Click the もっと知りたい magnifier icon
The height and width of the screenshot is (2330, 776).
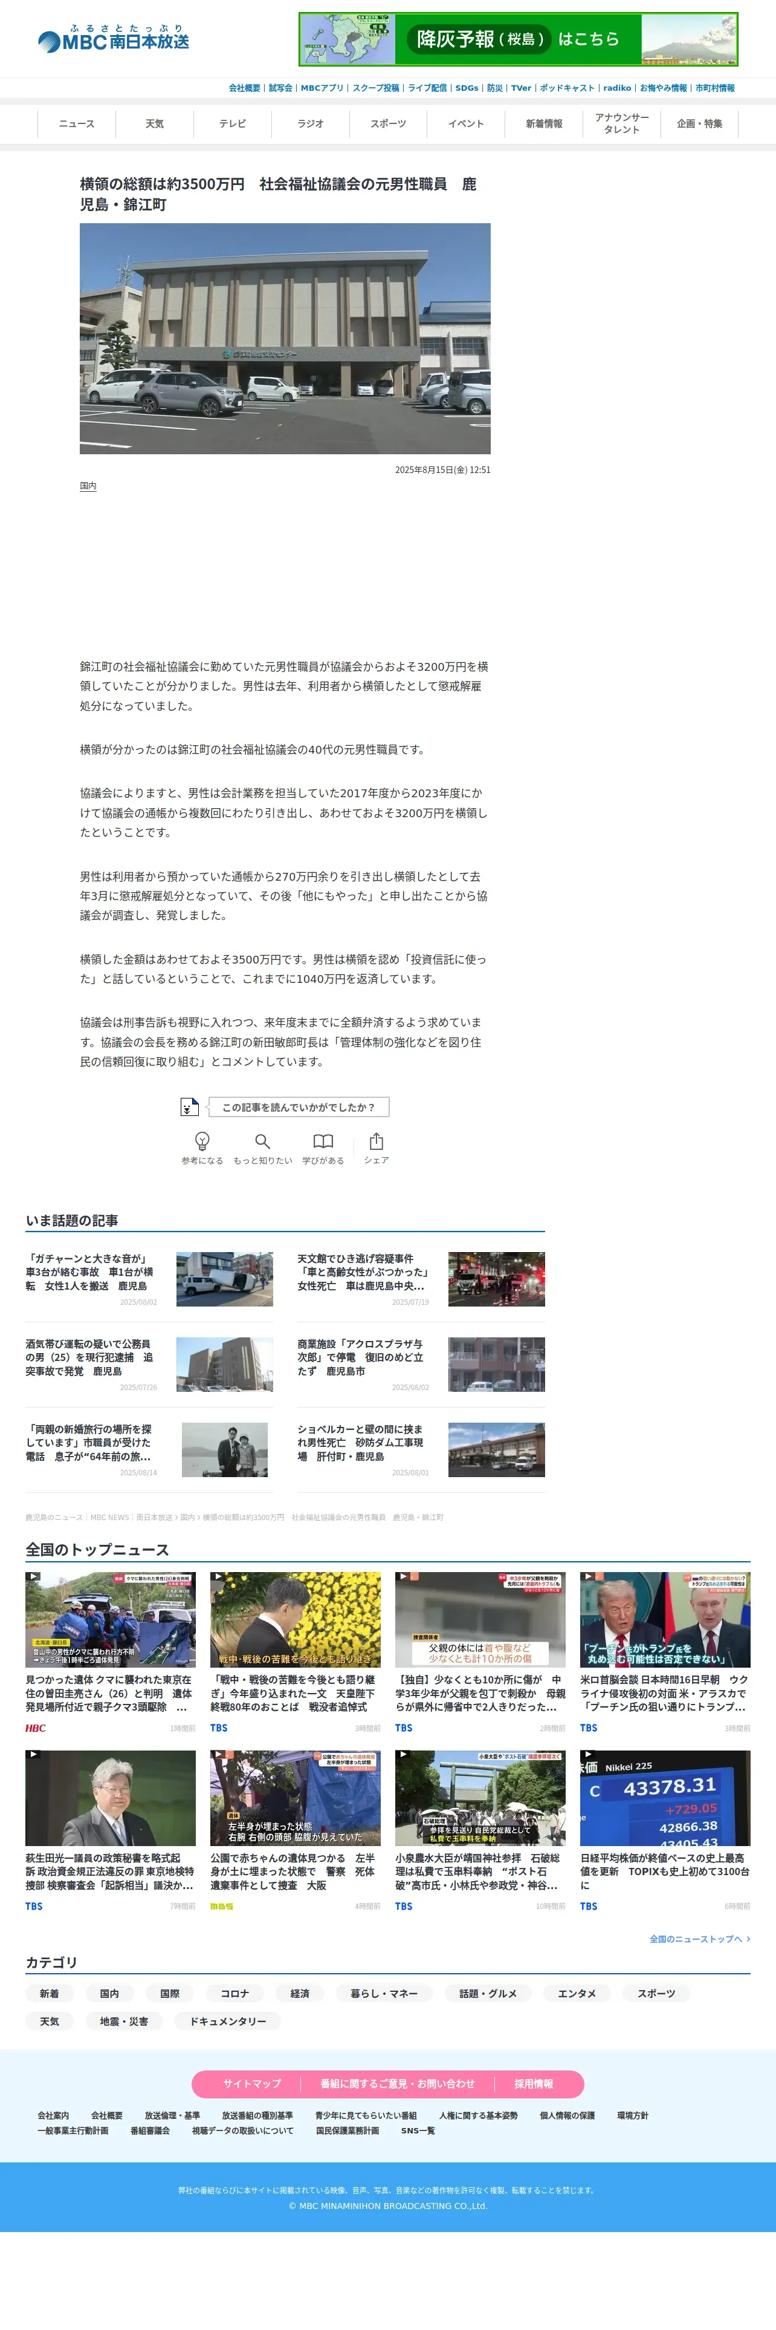262,1141
